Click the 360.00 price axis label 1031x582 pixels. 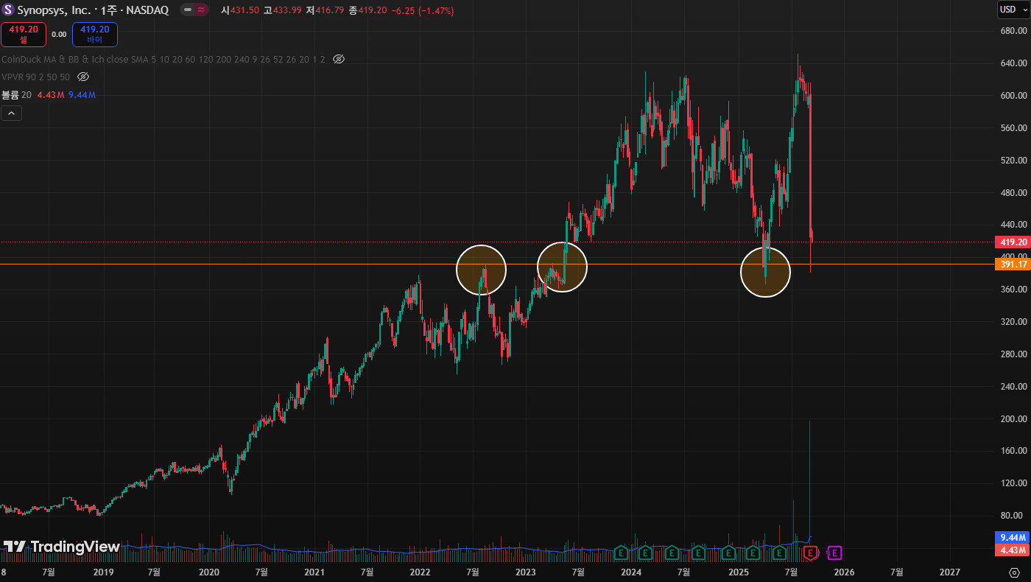pos(1013,290)
